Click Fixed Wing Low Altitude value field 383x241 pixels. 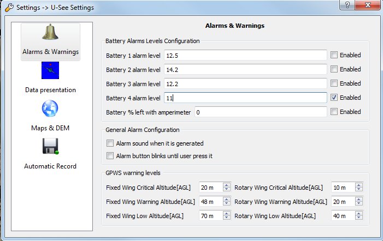[211, 215]
